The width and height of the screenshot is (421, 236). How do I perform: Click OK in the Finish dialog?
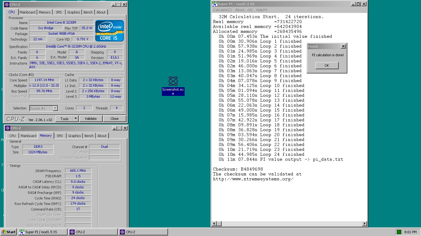(327, 65)
